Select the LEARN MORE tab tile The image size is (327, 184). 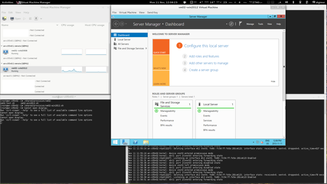(x=161, y=78)
